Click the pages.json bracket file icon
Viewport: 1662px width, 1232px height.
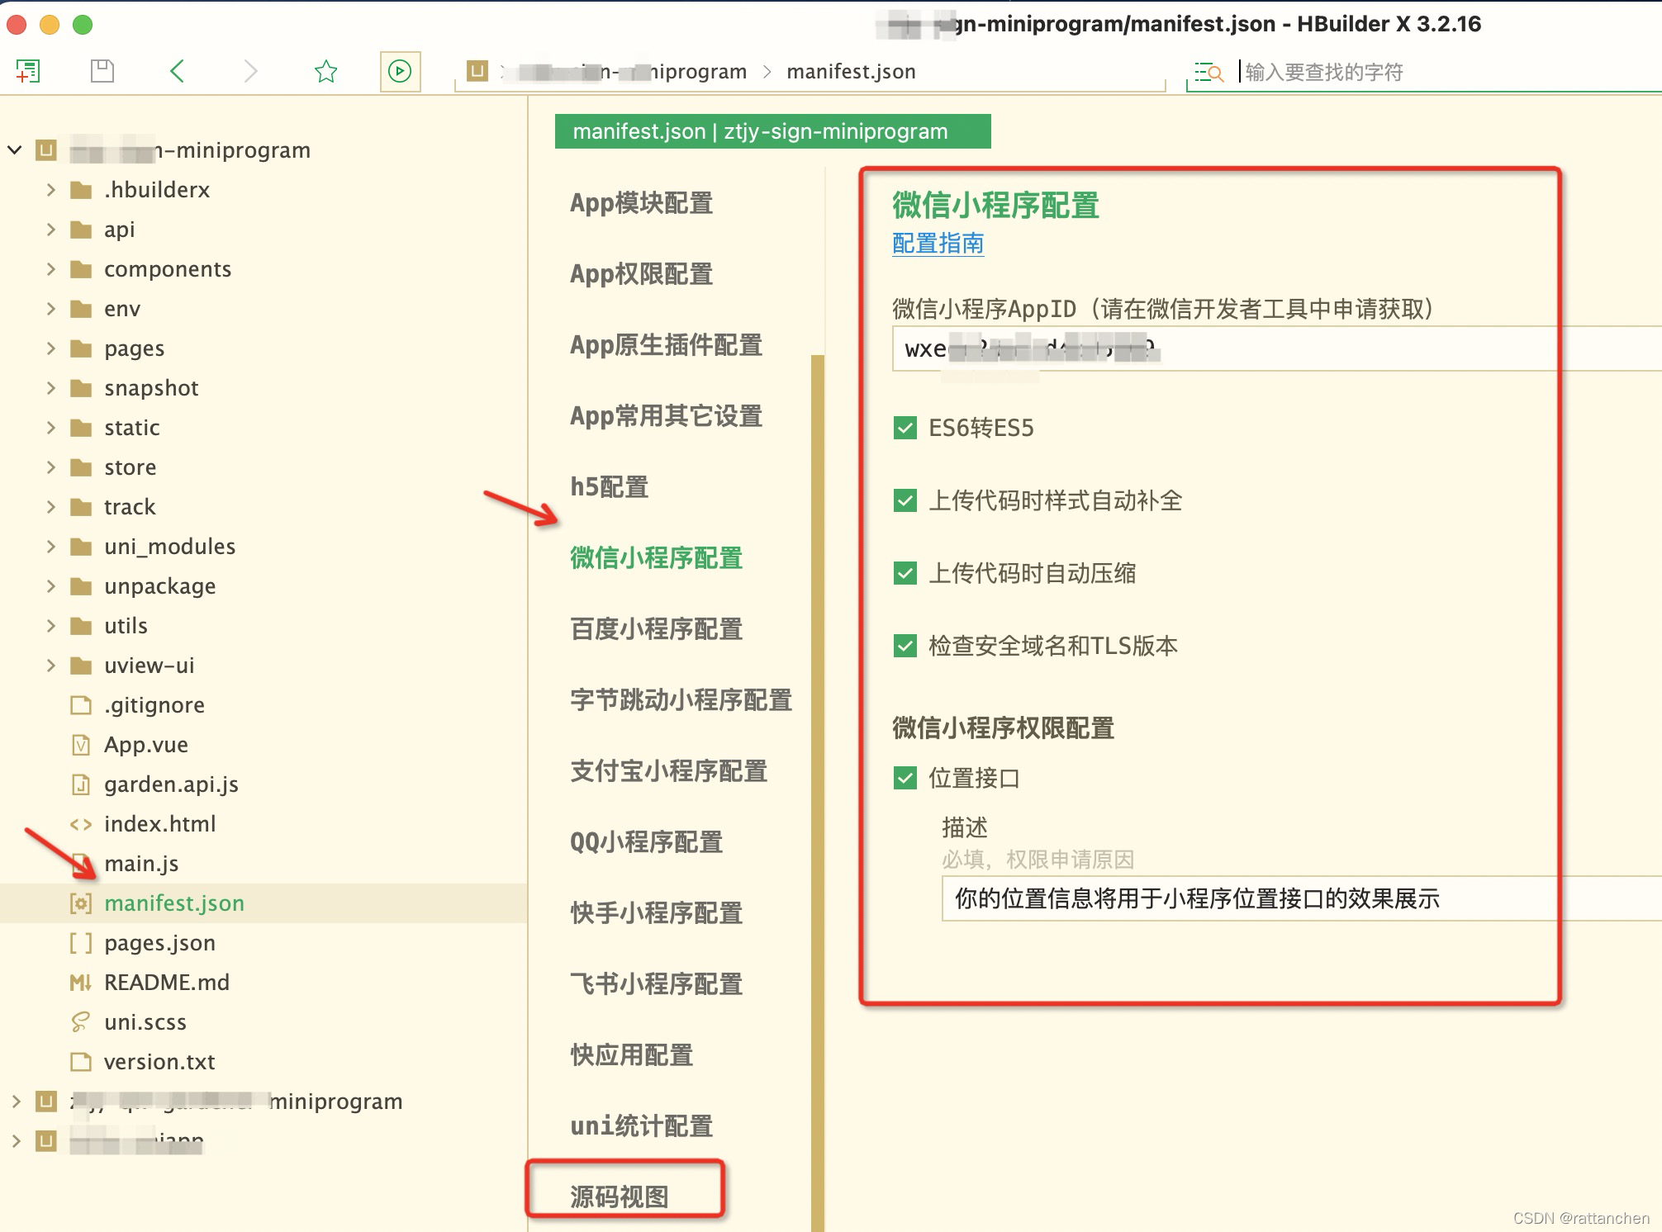81,944
